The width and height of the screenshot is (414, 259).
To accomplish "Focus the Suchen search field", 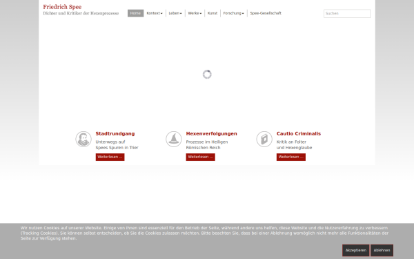I will click(347, 14).
